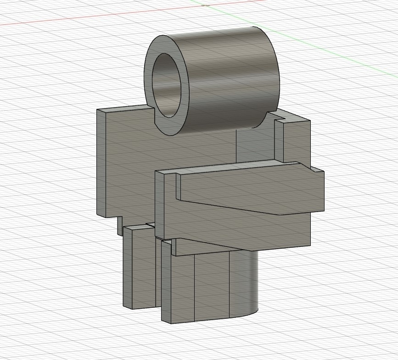Image resolution: width=398 pixels, height=360 pixels.
Task: Click the inner bore of the hollow cylinder
Action: click(166, 86)
